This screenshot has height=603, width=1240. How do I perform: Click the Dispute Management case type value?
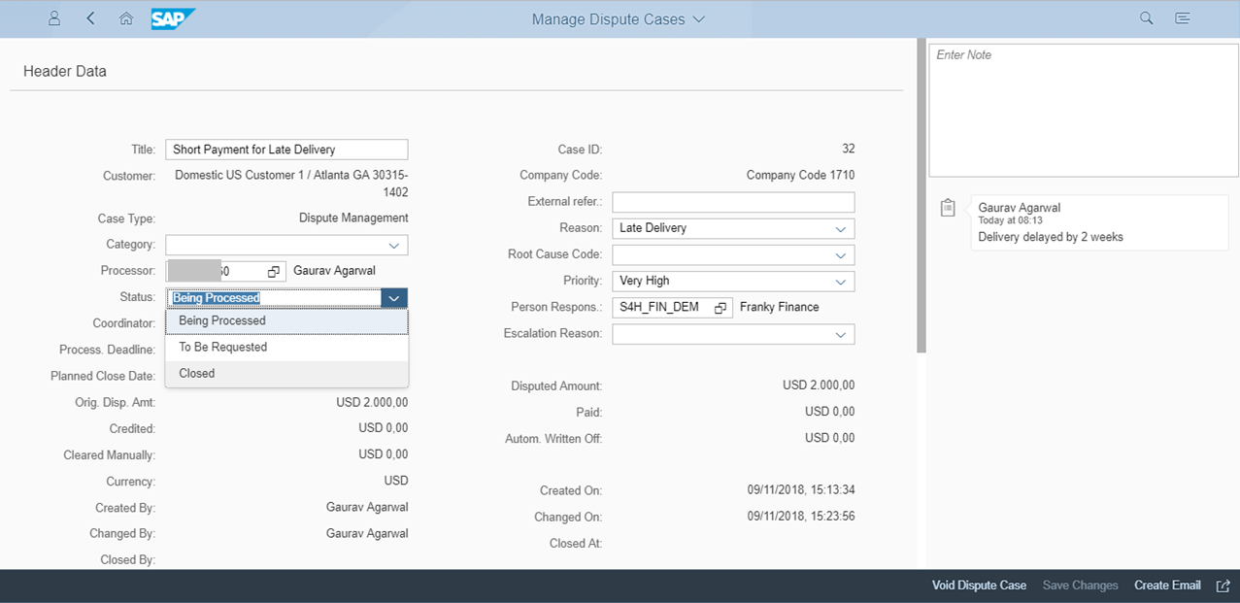click(x=353, y=218)
